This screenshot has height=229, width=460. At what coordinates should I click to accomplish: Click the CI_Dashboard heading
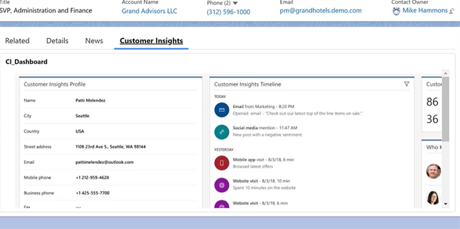[x=26, y=62]
